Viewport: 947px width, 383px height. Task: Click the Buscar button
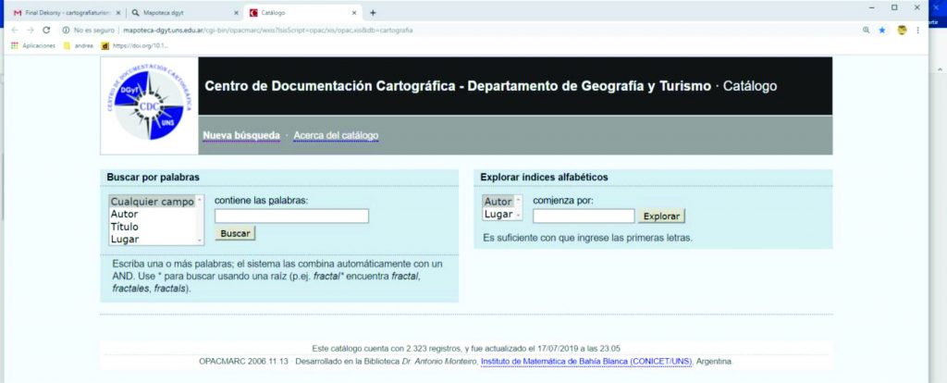point(236,233)
